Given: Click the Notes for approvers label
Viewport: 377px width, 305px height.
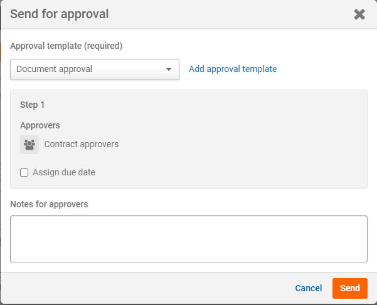Looking at the screenshot, I should click(x=49, y=204).
